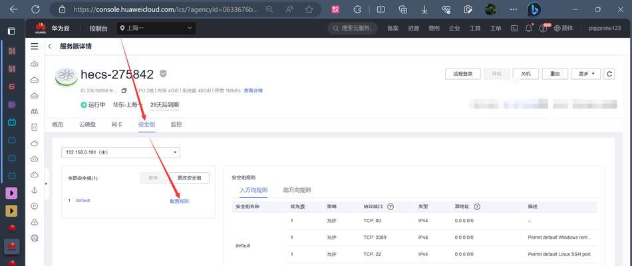Screen dimensions: 632x266
Task: Open the 工单 top menu
Action: [x=496, y=28]
